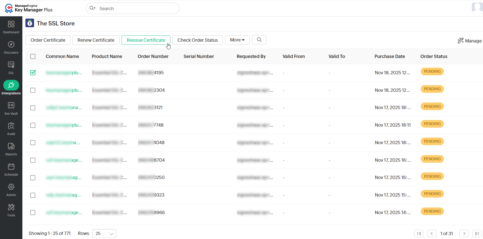
Task: Go to next page of results
Action: pos(464,233)
